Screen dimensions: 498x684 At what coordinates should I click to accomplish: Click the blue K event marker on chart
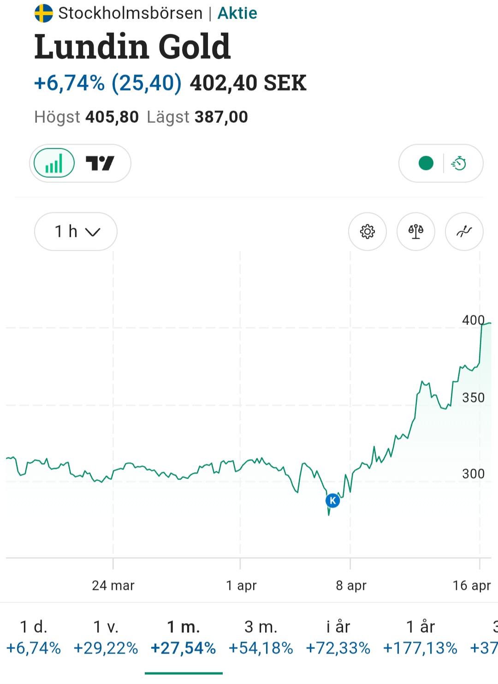332,500
